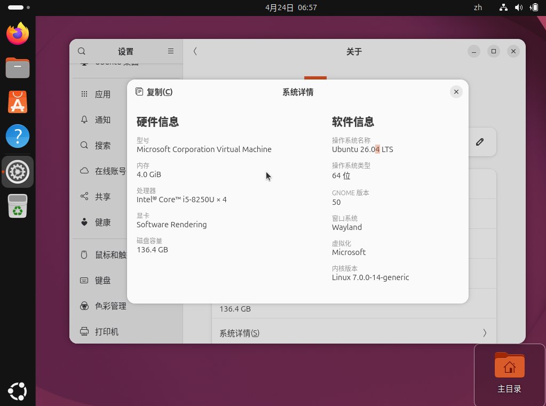Click the GNOME version value 50
Screen dimensions: 546x406
pos(336,202)
